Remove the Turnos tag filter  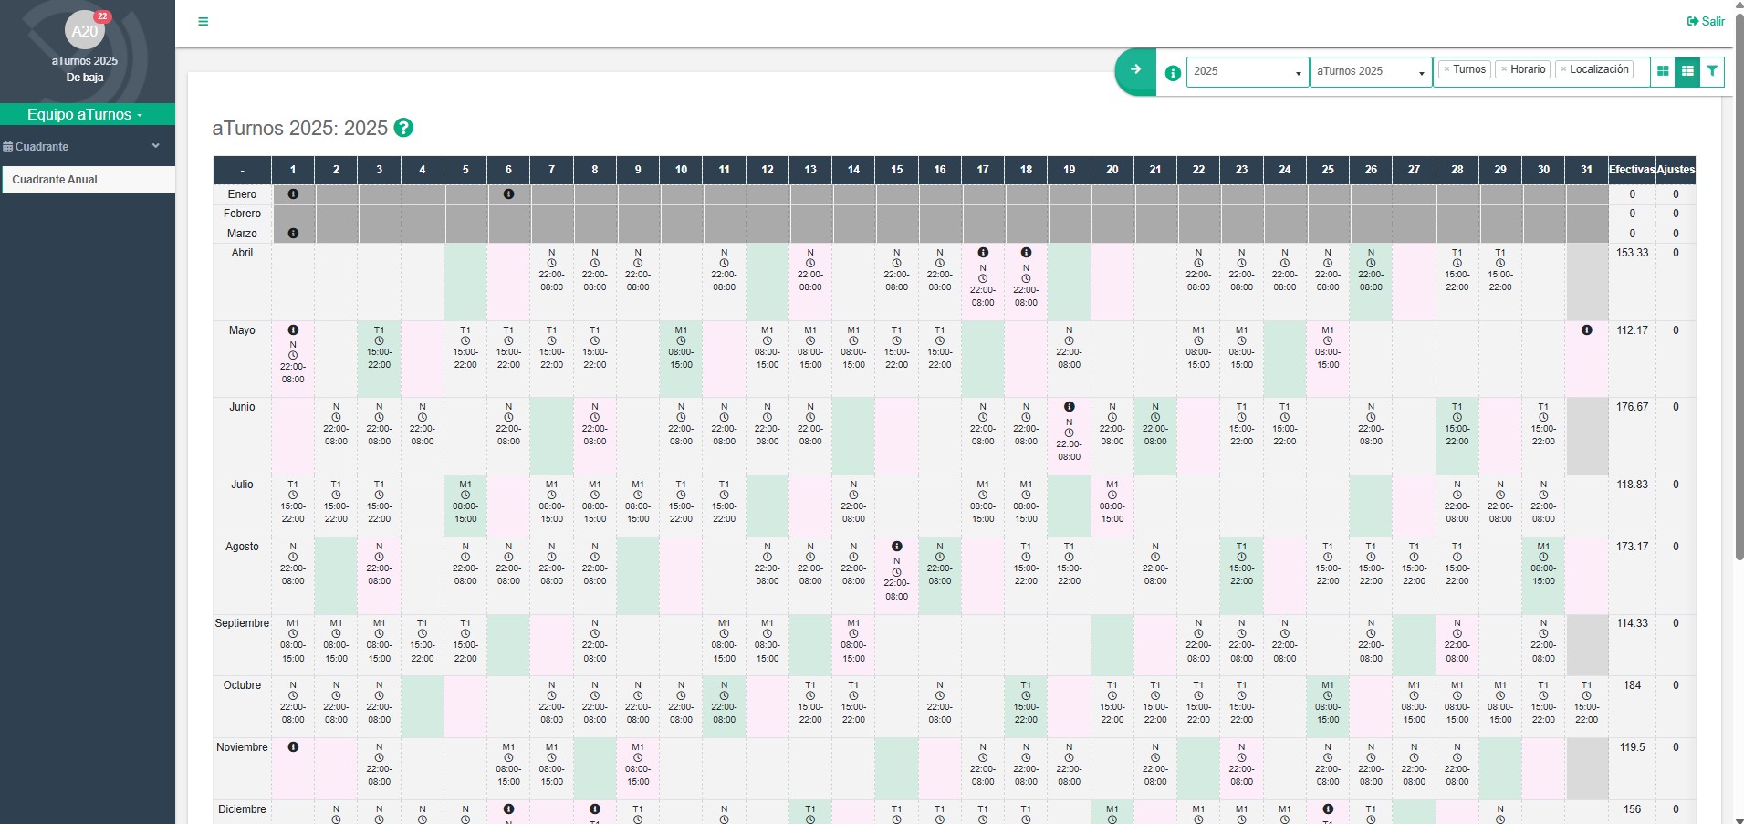[1446, 69]
